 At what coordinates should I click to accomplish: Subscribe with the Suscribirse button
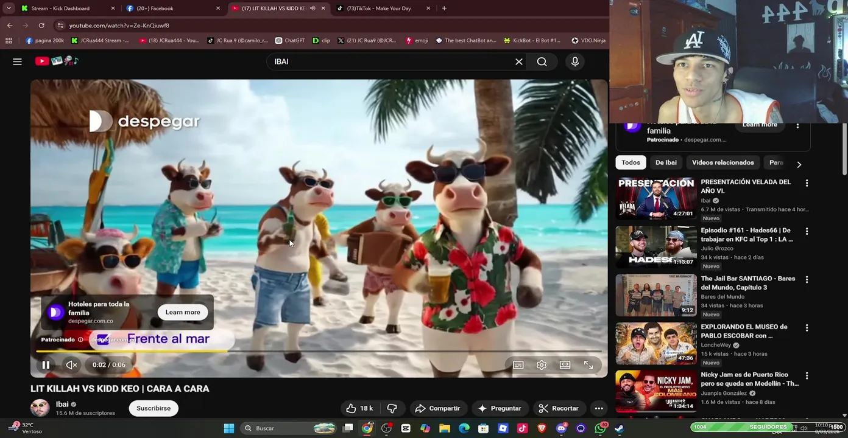pos(154,408)
